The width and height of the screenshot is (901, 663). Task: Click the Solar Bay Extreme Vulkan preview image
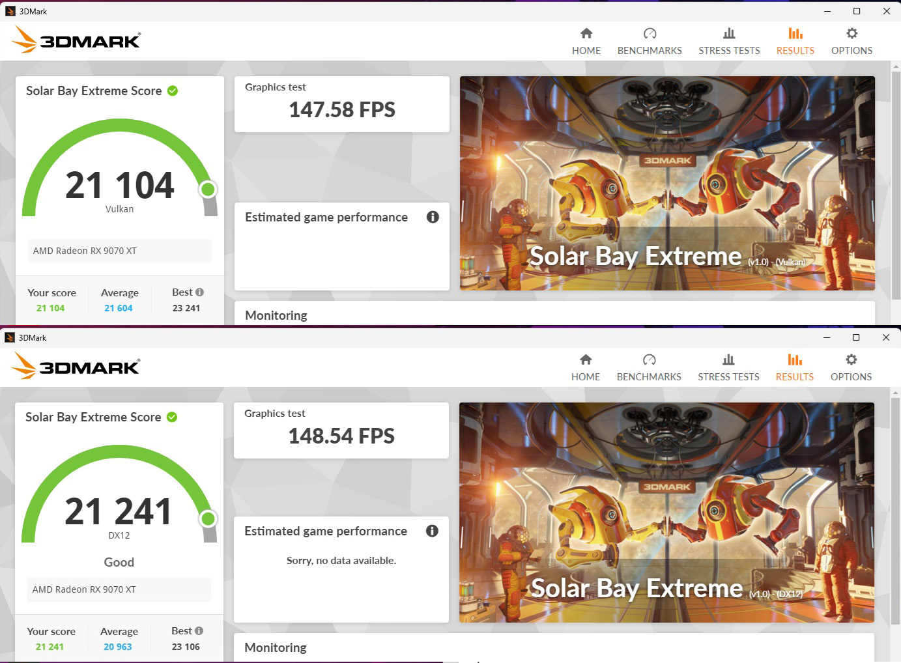pyautogui.click(x=667, y=183)
